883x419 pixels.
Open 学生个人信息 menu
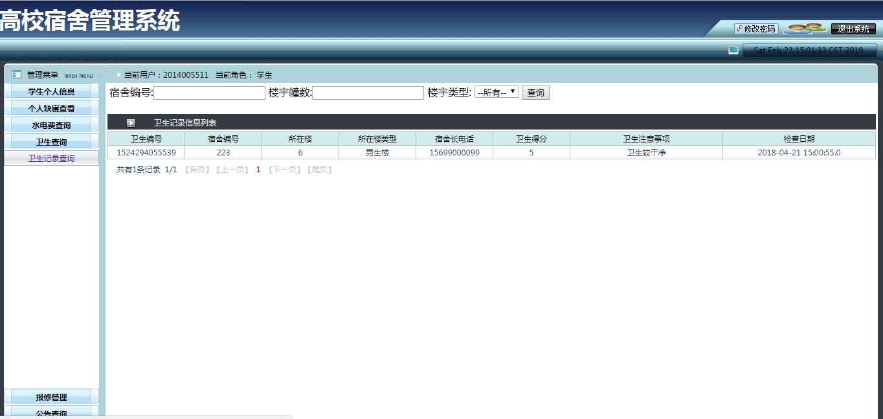tap(52, 91)
